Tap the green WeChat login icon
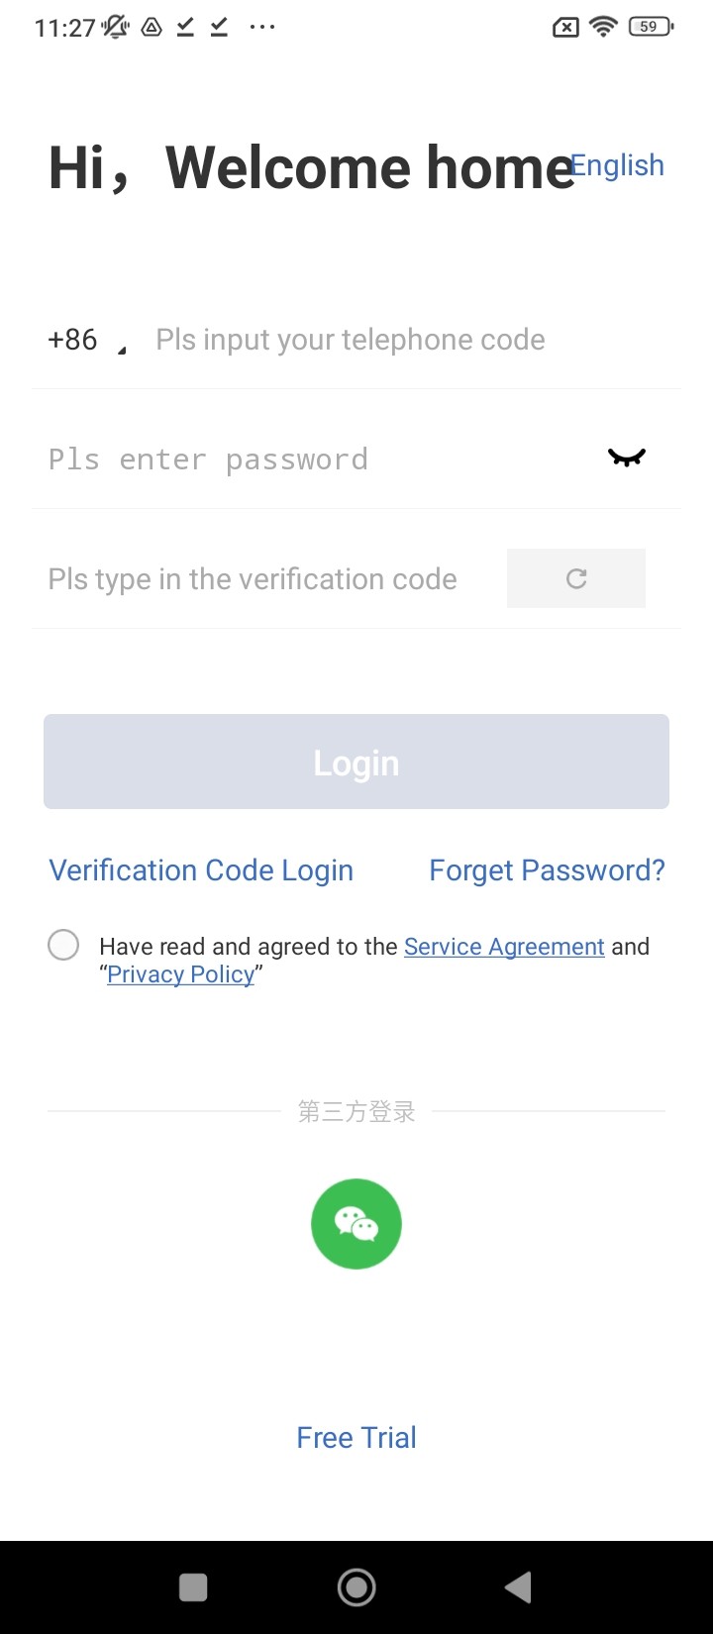The image size is (713, 1634). (356, 1224)
